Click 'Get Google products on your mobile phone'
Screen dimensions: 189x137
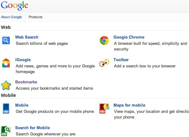[x=55, y=111]
